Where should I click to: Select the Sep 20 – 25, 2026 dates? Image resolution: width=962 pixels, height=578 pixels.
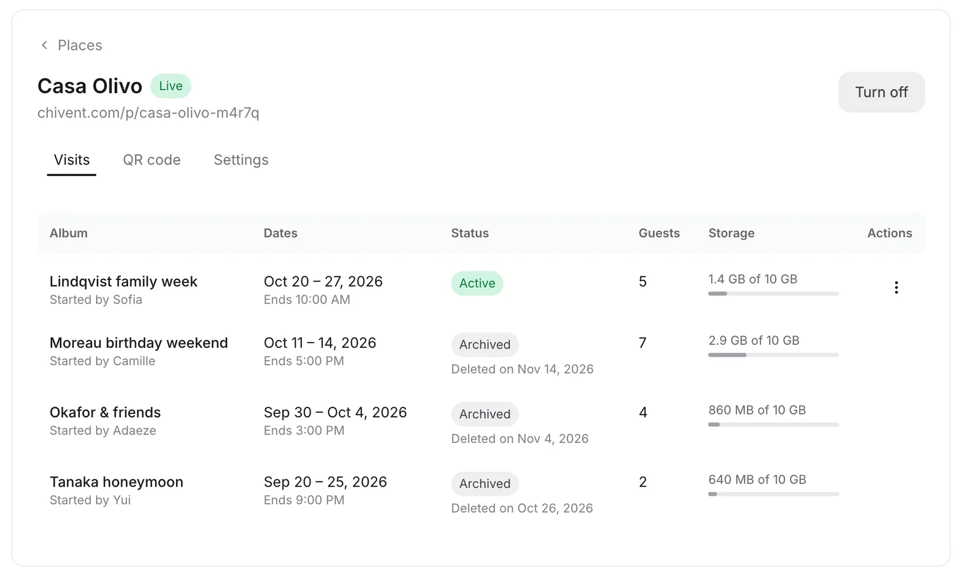coord(325,482)
